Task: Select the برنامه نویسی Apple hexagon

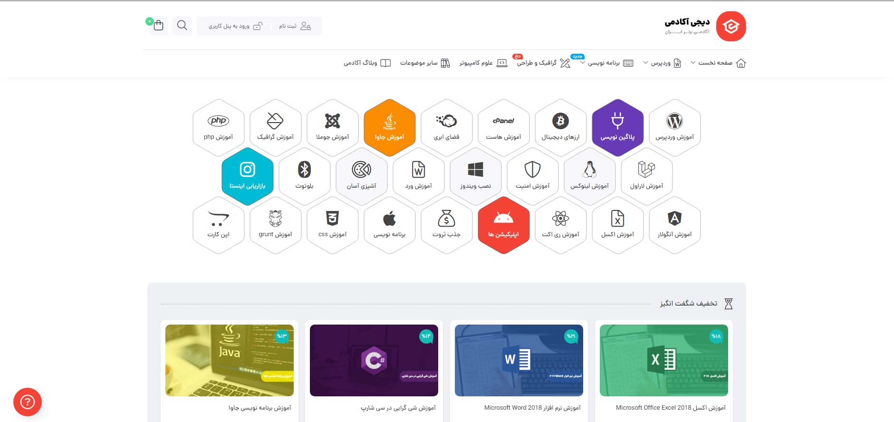Action: click(x=389, y=225)
